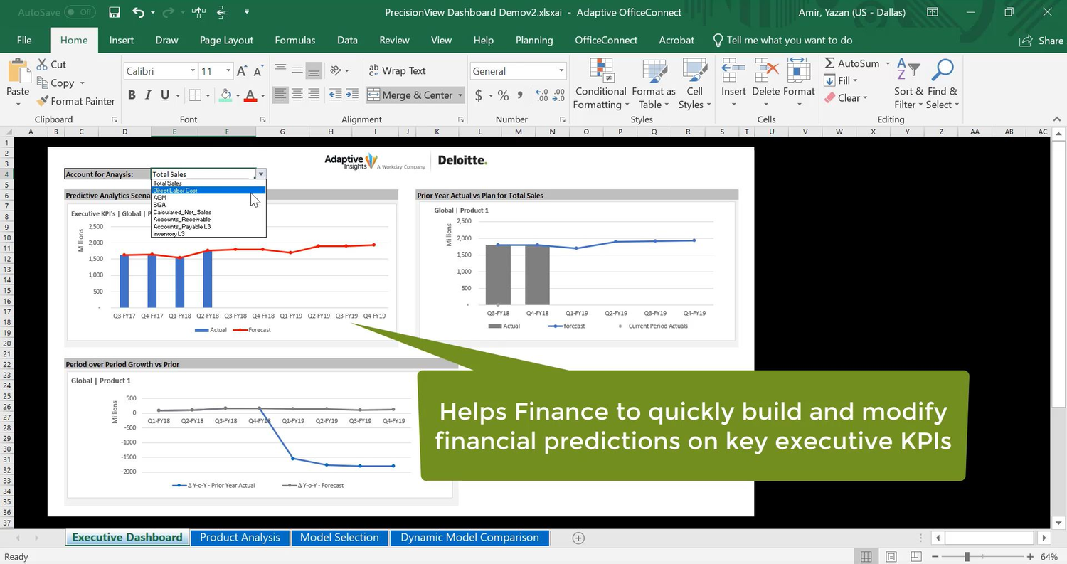Select Direct Labor Cost in the account dropdown
Screen dimensions: 1067x564
[176, 190]
